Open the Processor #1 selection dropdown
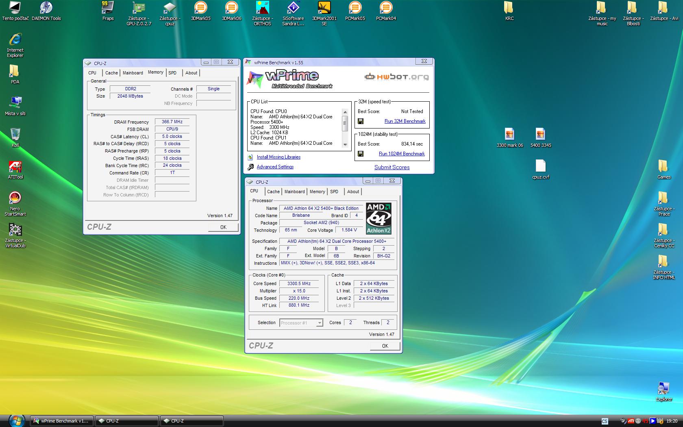This screenshot has height=427, width=683. 301,323
